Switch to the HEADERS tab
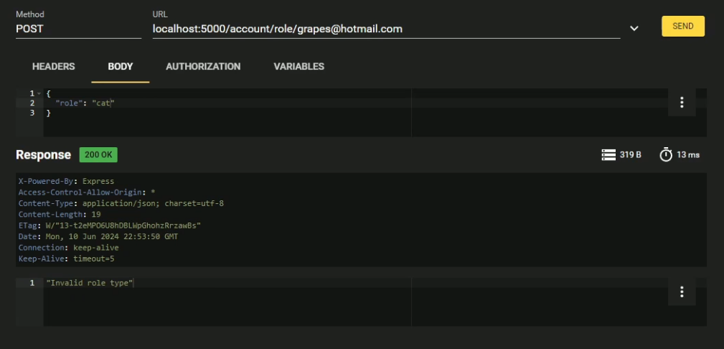 (x=54, y=67)
